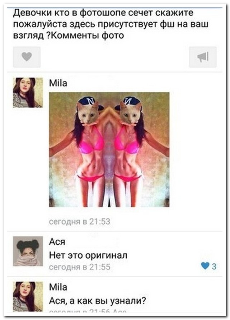Open the Ася username link
The width and height of the screenshot is (230, 320).
57,242
